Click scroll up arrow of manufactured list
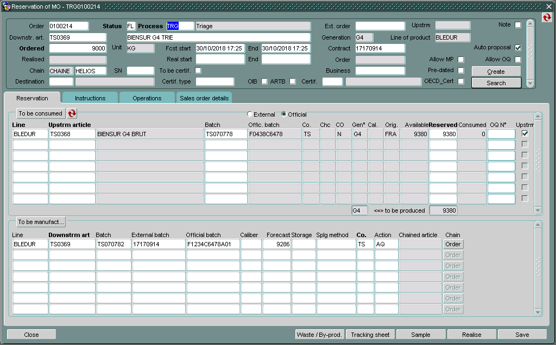 [538, 225]
